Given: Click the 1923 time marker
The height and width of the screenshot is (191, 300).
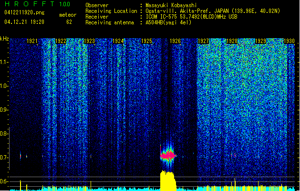Looking at the screenshot, I should (x=89, y=41).
